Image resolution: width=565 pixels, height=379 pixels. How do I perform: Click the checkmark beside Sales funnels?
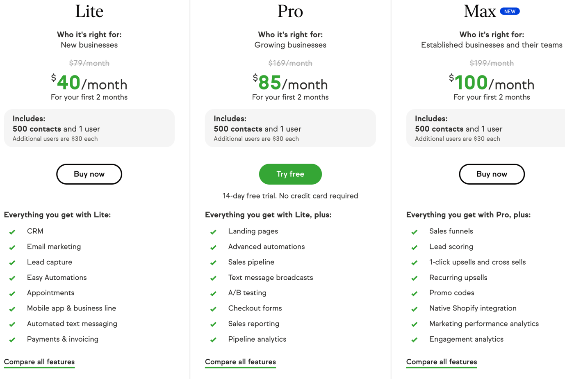coord(415,232)
